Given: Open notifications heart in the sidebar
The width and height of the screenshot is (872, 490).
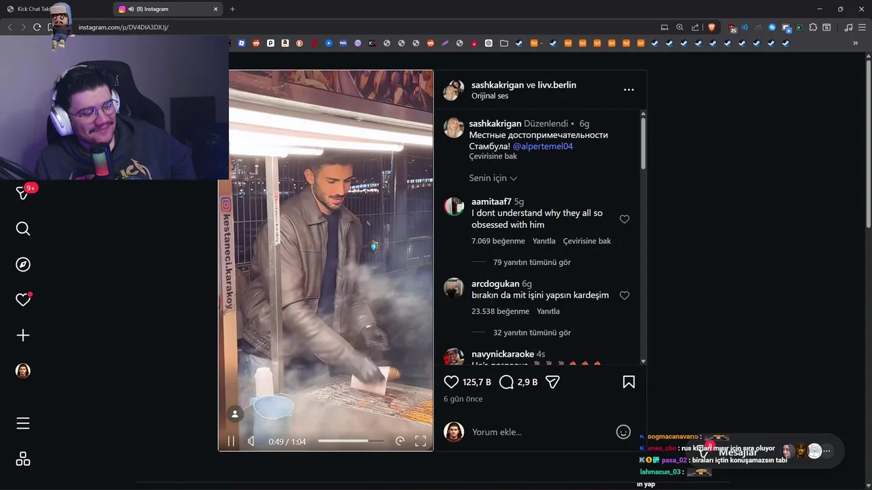Looking at the screenshot, I should (x=23, y=299).
